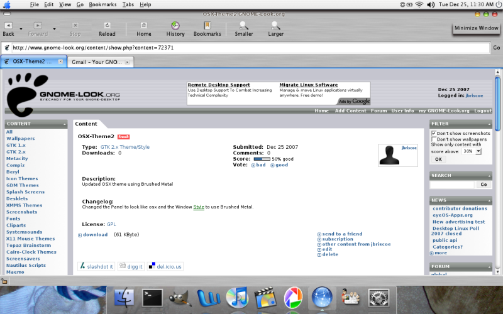Open browsing History
Image resolution: width=503 pixels, height=314 pixels.
(x=175, y=26)
